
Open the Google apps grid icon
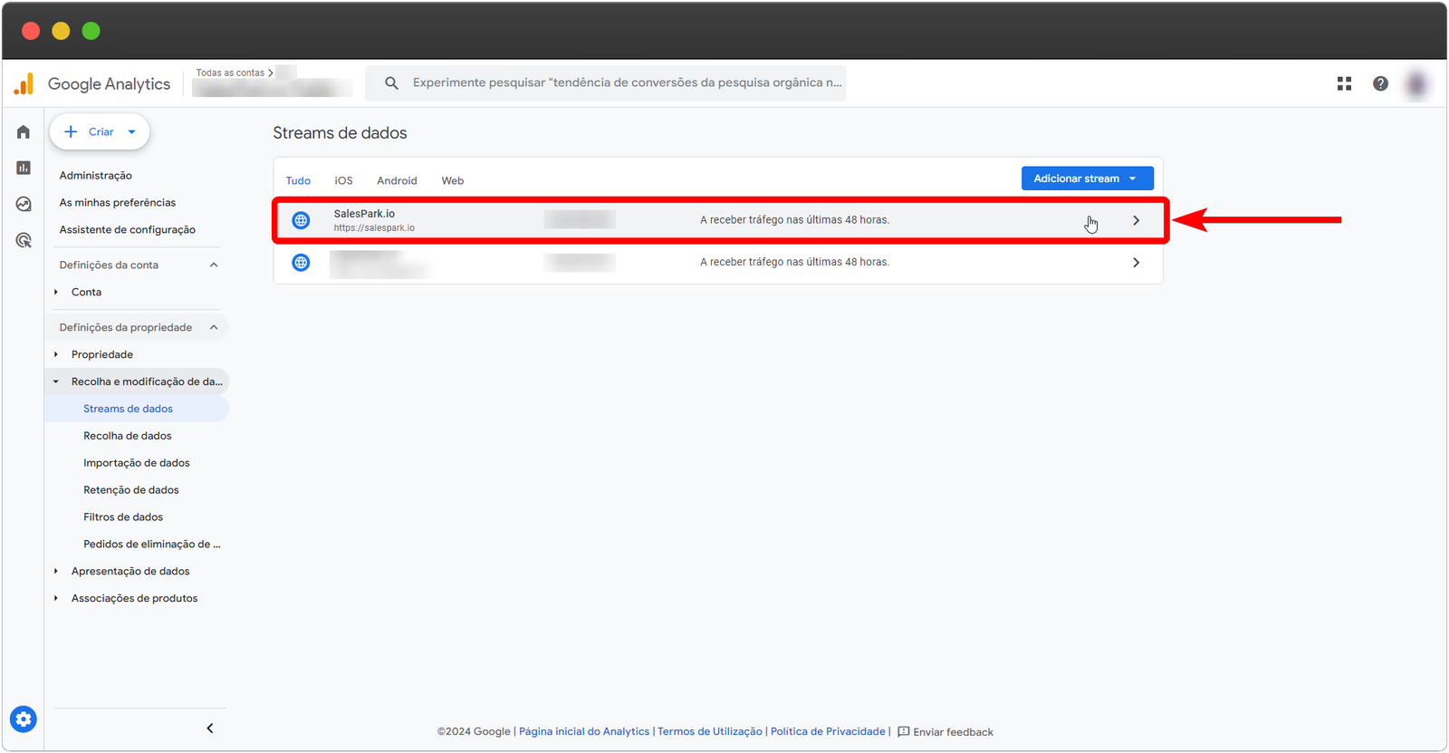pos(1344,83)
